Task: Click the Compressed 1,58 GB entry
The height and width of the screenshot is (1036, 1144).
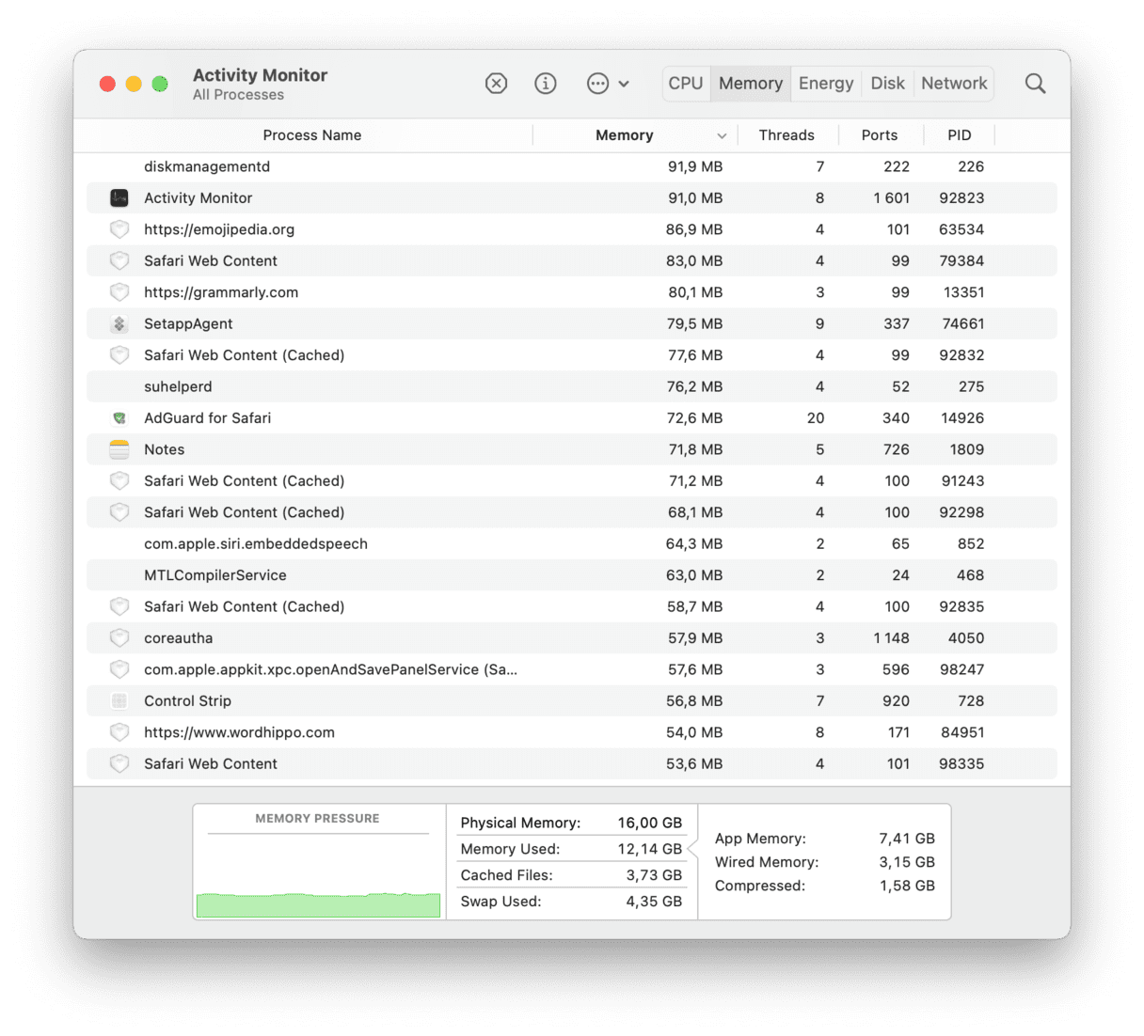Action: tap(824, 886)
